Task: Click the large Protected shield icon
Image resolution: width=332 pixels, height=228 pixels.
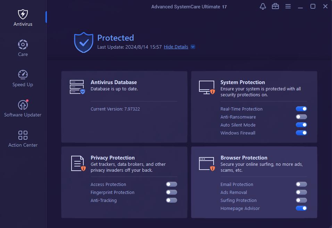Action: 84,42
